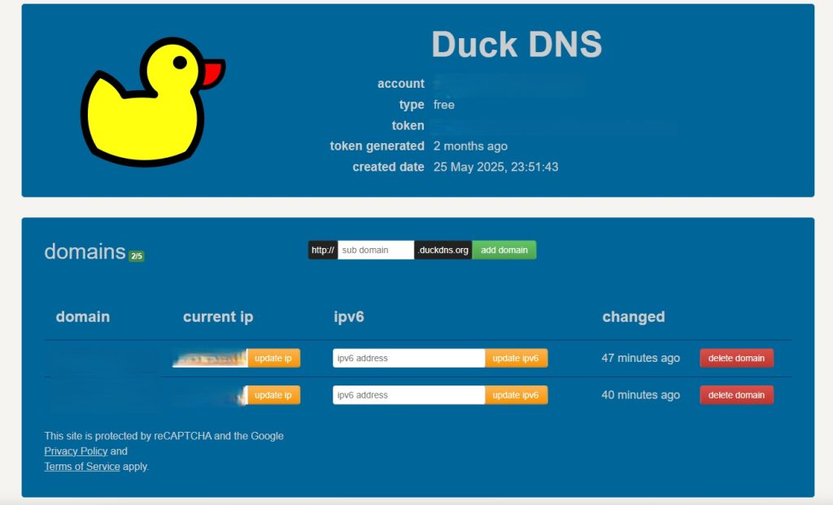Viewport: 833px width, 505px height.
Task: Click the token generated value 2 months ago
Action: click(x=470, y=146)
